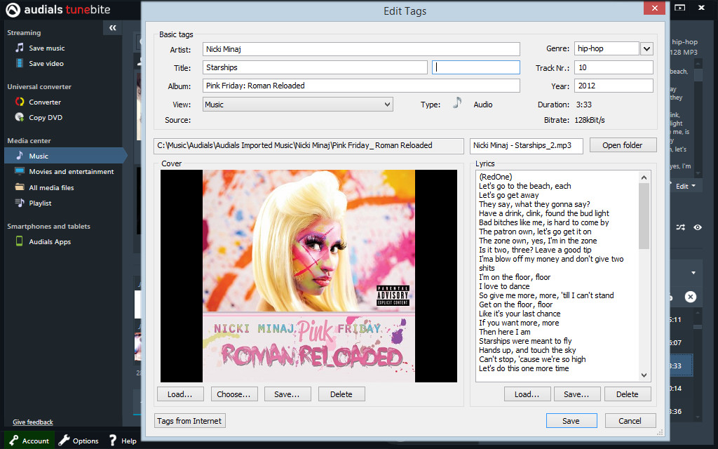The width and height of the screenshot is (718, 449).
Task: Click the Music note icon in Media center
Action: pyautogui.click(x=19, y=156)
